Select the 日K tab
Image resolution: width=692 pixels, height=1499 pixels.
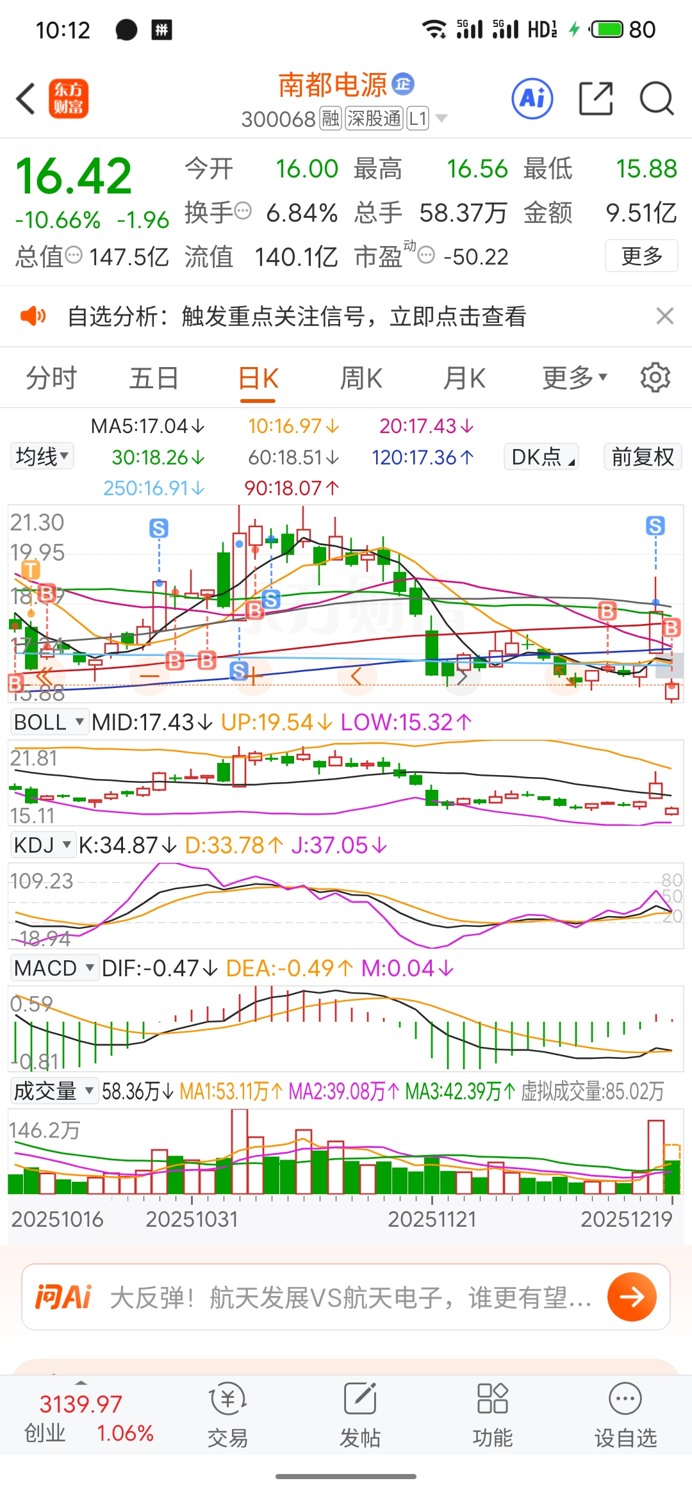click(x=258, y=379)
